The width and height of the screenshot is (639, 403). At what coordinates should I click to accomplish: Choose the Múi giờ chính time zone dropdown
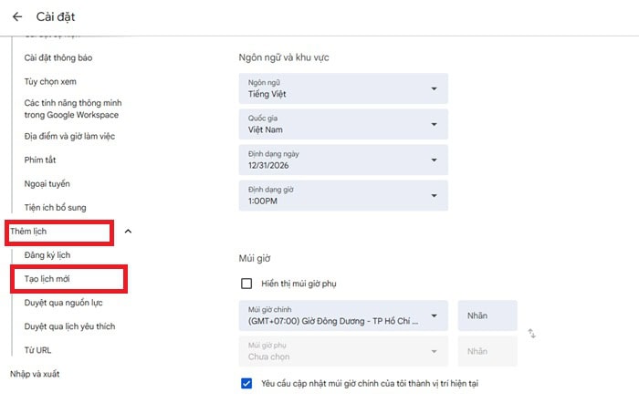[343, 316]
